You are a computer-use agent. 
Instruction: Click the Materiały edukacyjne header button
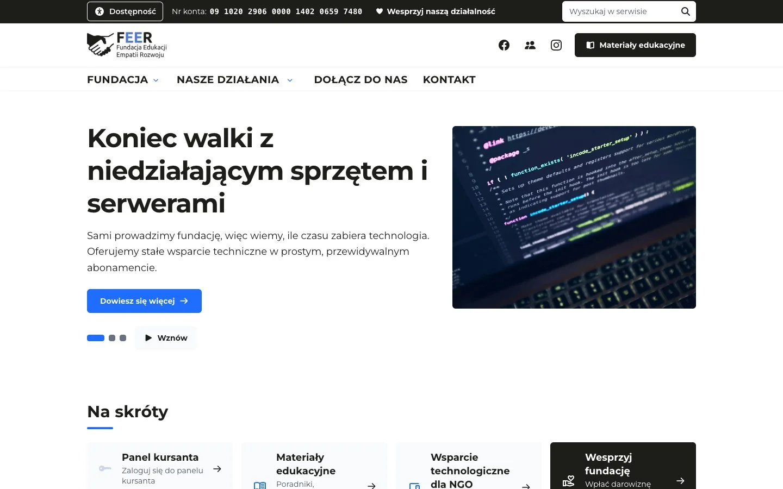635,45
